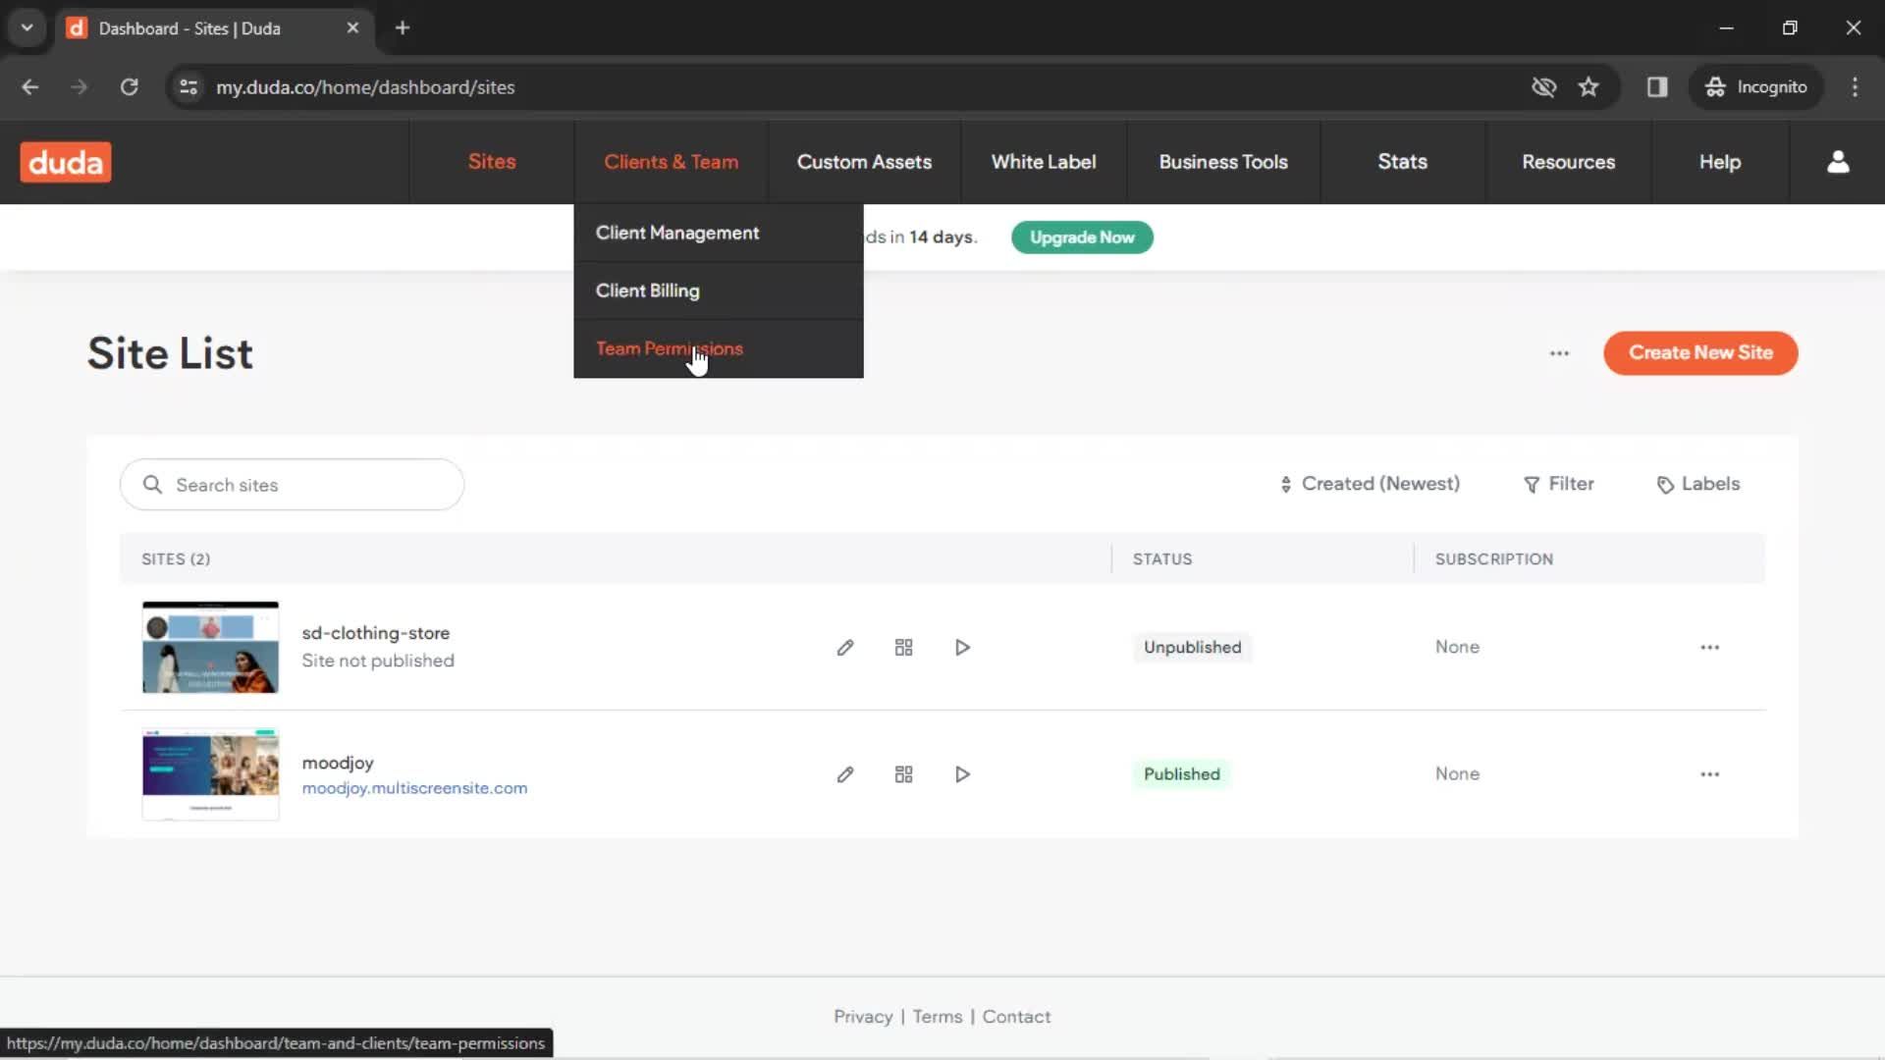Open the Help menu

click(1720, 162)
